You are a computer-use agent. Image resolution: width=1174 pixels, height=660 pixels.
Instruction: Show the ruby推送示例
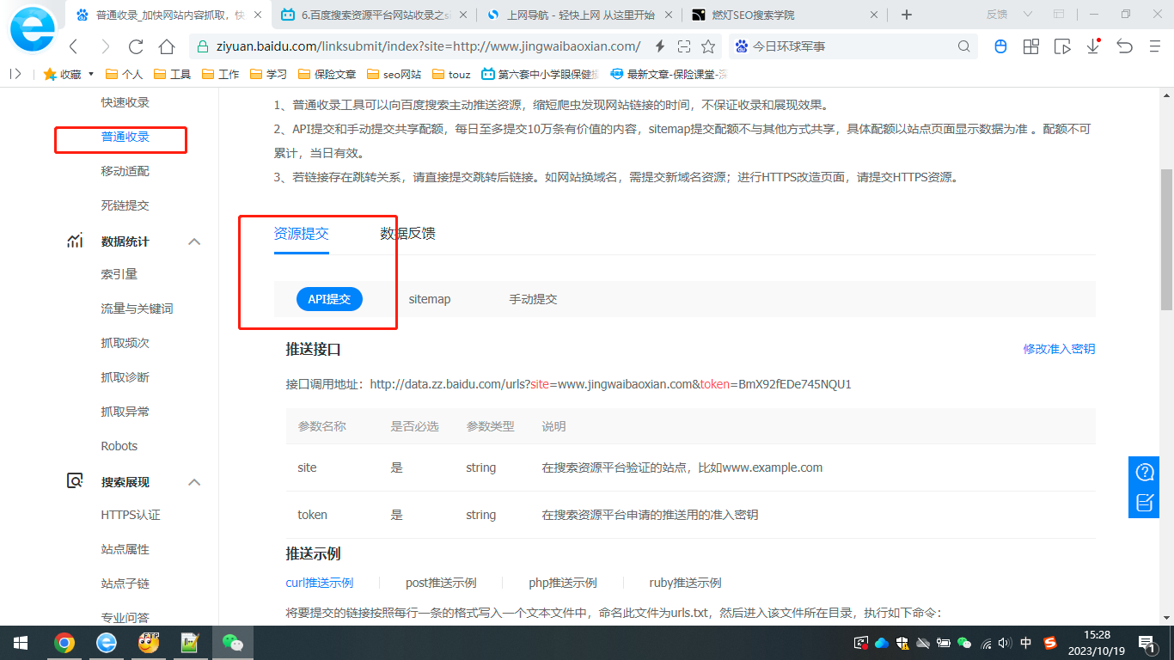pyautogui.click(x=685, y=583)
